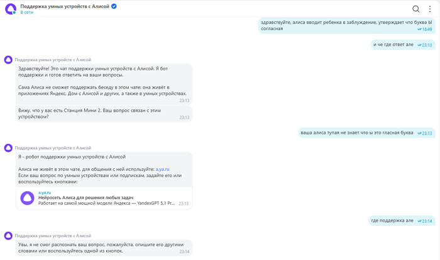Click bot avatar beside the 'Увы, я не смог' message

8,236
